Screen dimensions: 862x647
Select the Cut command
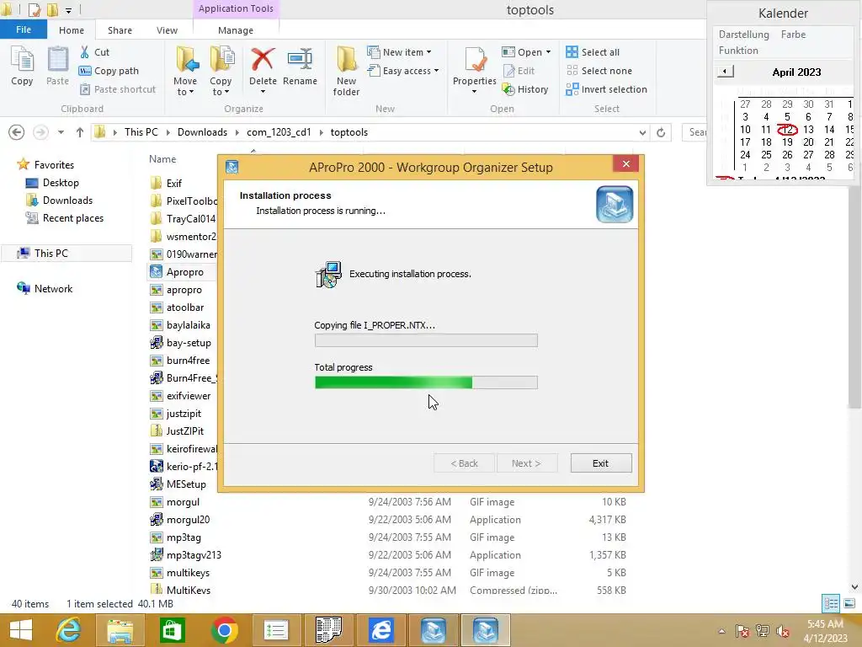pyautogui.click(x=94, y=52)
